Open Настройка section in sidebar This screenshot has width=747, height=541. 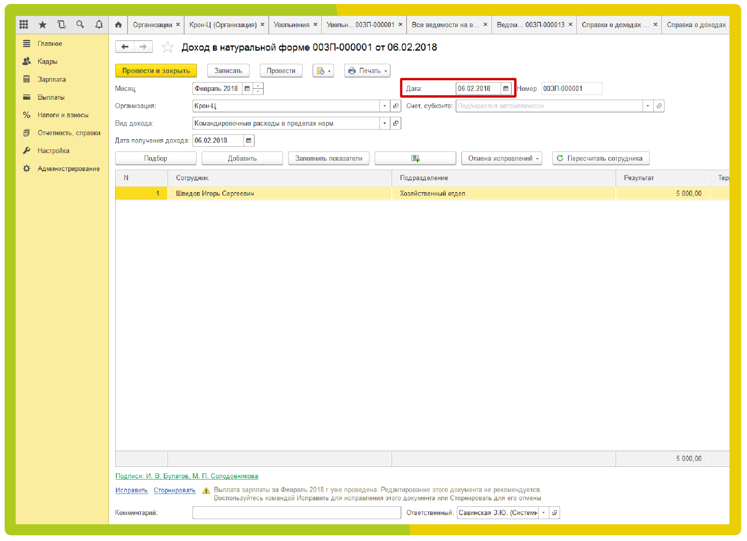click(53, 151)
